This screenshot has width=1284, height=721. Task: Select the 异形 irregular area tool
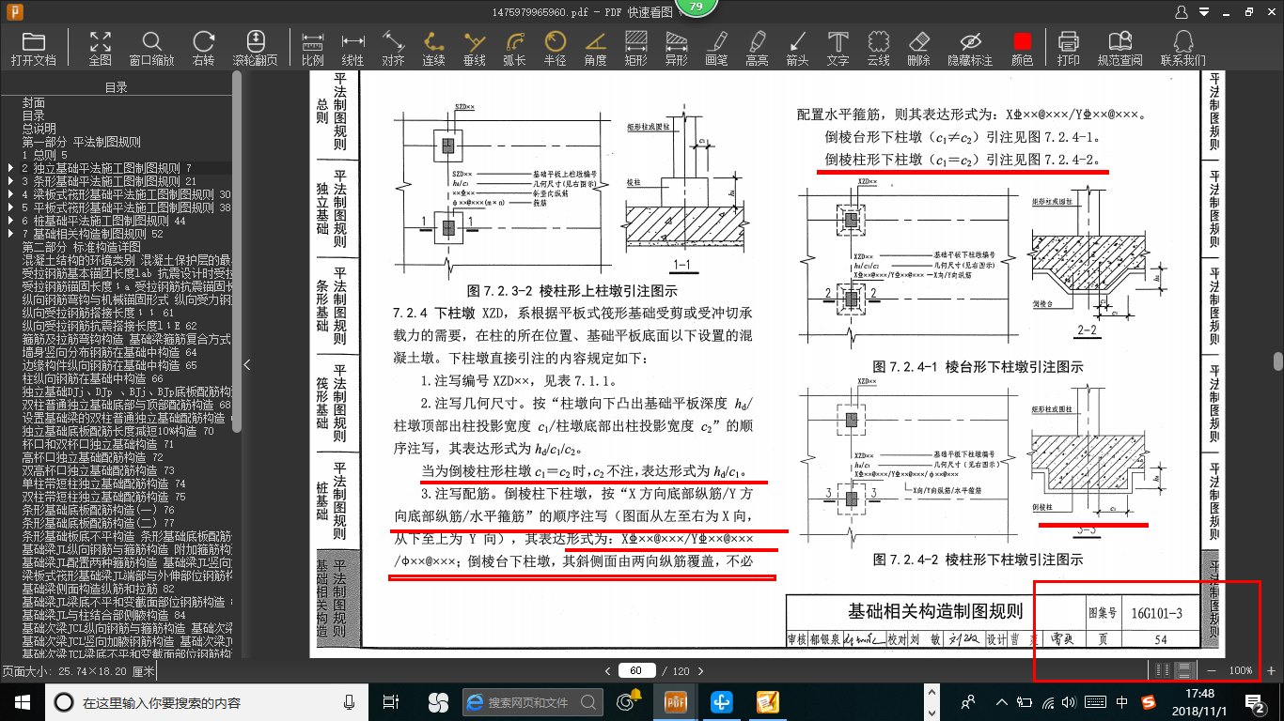(x=677, y=49)
